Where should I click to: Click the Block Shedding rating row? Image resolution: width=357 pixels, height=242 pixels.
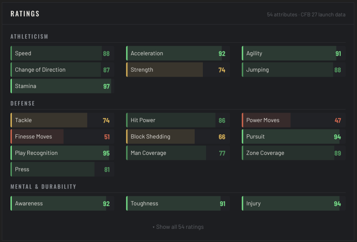(178, 137)
